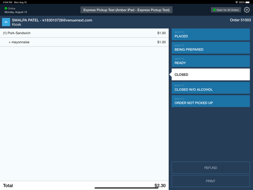Move order to Ready

coord(211,61)
